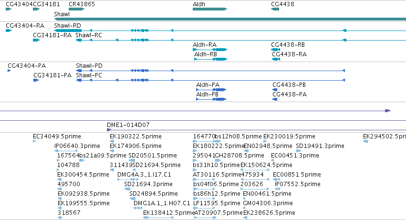Open the EC00451.3prime EST label
The image size is (406, 220).
point(295,156)
